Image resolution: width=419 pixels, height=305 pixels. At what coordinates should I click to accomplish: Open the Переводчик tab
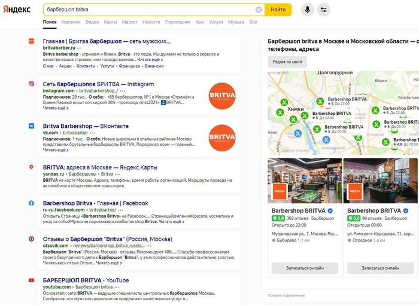[x=178, y=22]
